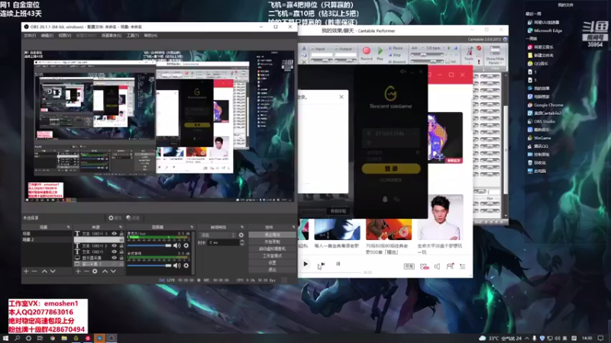Toggle lock on 文本 (GDI+) 3 source
Viewport: 611px width, 343px height.
tap(121, 233)
